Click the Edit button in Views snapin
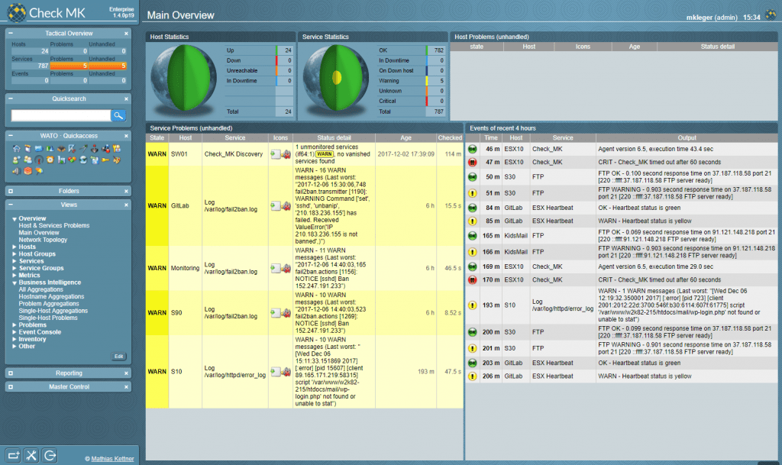The width and height of the screenshot is (782, 465). pyautogui.click(x=118, y=357)
